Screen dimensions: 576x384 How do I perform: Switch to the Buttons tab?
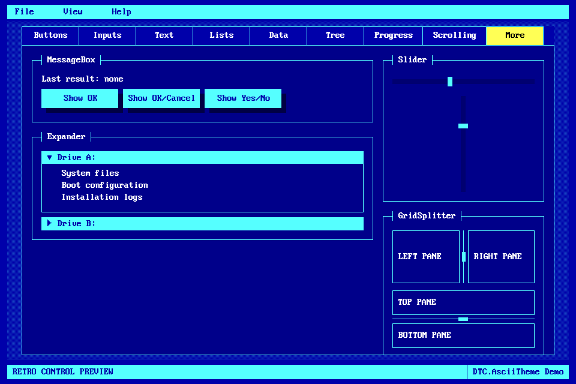(50, 35)
